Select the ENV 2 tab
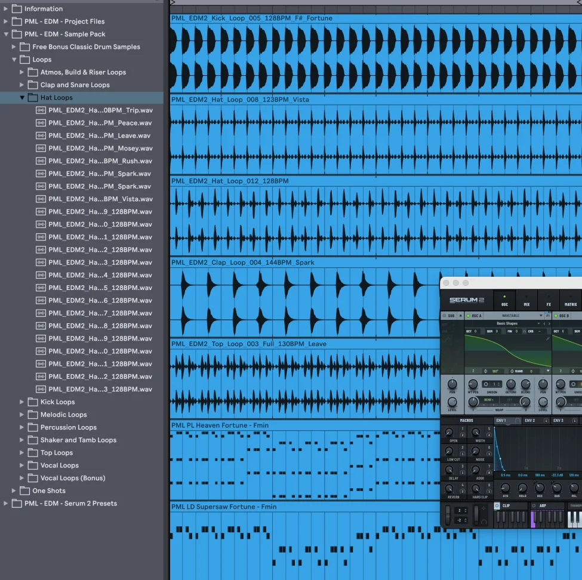 coord(536,421)
